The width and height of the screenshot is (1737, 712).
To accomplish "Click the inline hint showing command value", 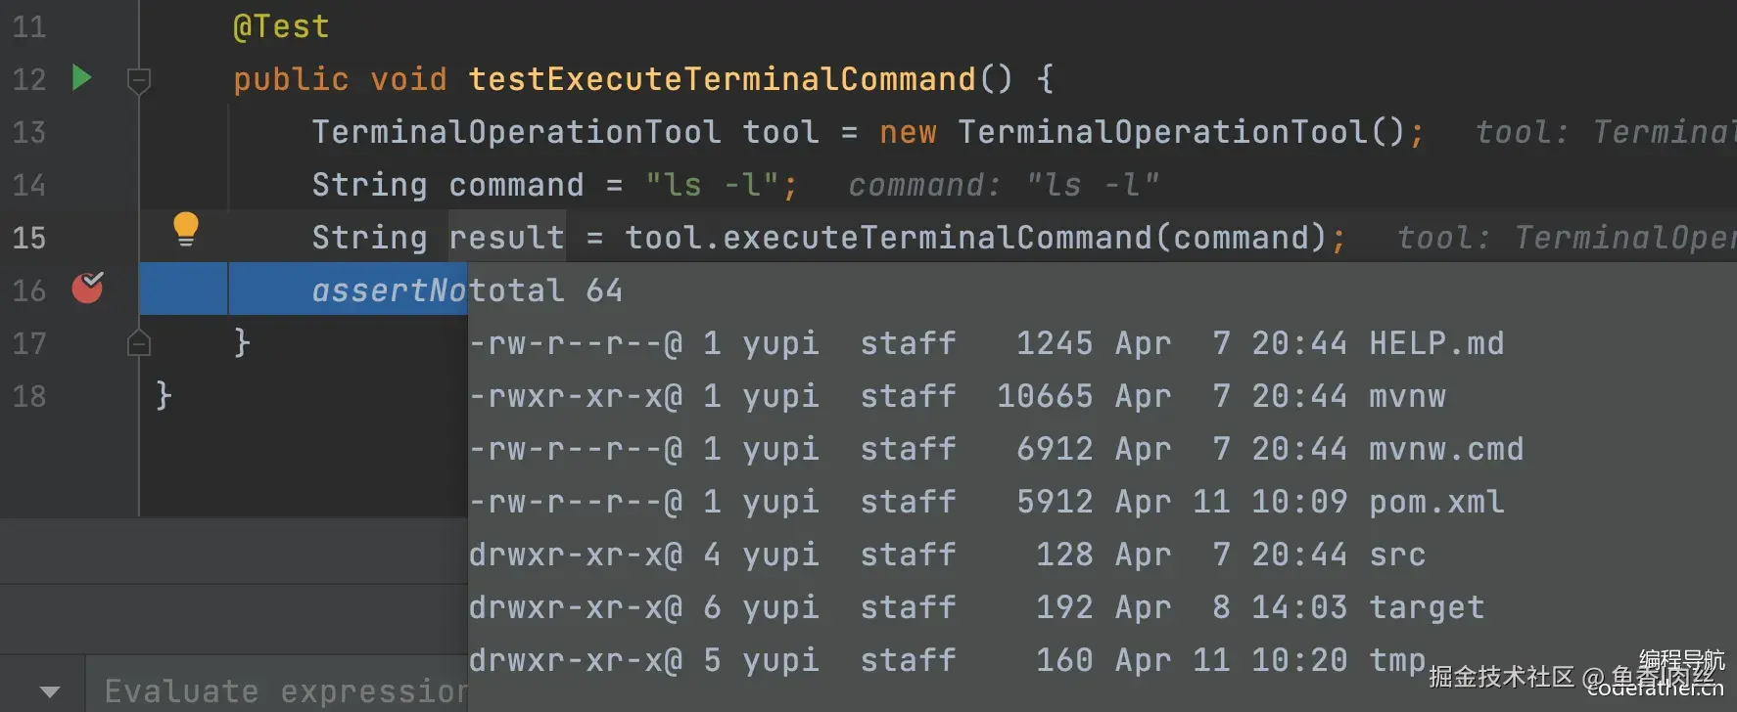I will point(1004,185).
